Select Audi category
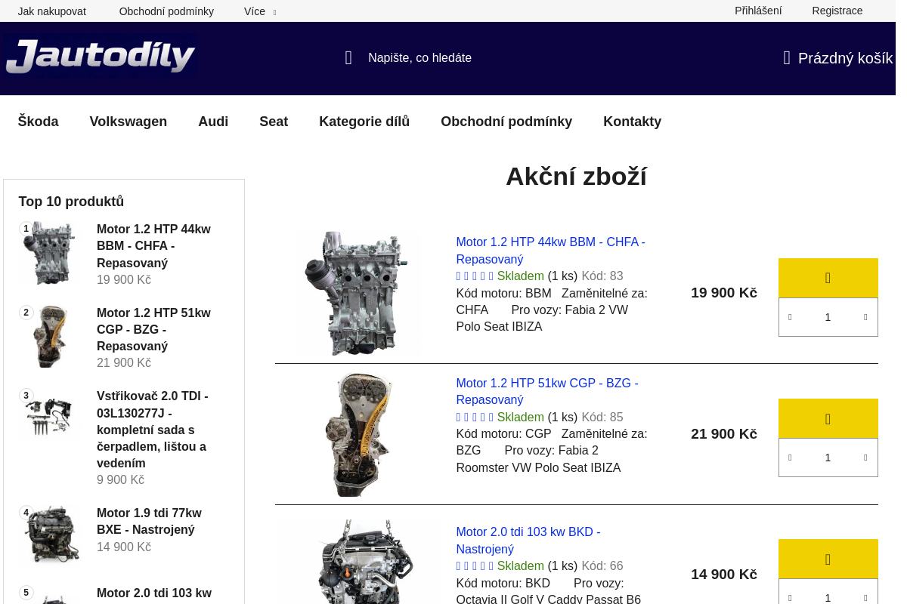The image size is (907, 604). tap(213, 122)
